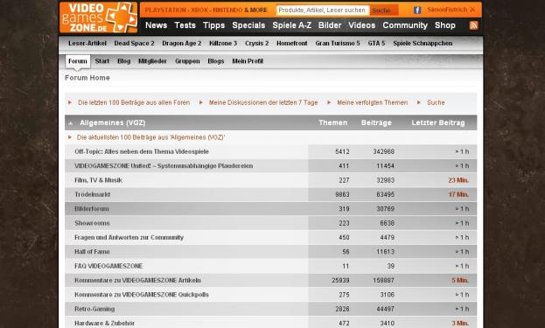Open the Tests menu

pyautogui.click(x=185, y=25)
